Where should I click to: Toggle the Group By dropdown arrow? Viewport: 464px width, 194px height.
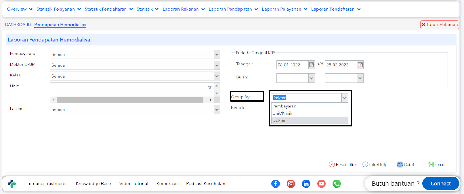coord(345,98)
